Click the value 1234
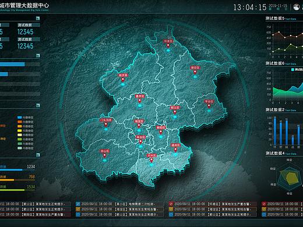 point(31,166)
